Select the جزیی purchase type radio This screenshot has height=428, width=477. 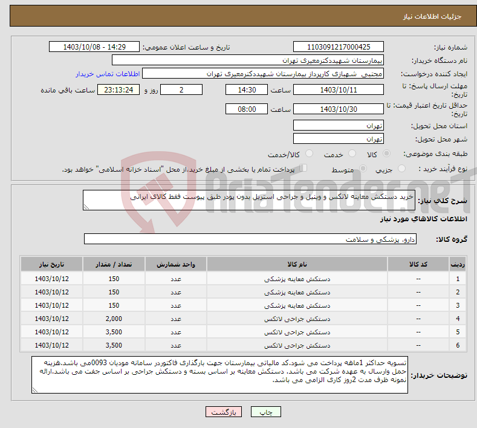[x=401, y=169]
